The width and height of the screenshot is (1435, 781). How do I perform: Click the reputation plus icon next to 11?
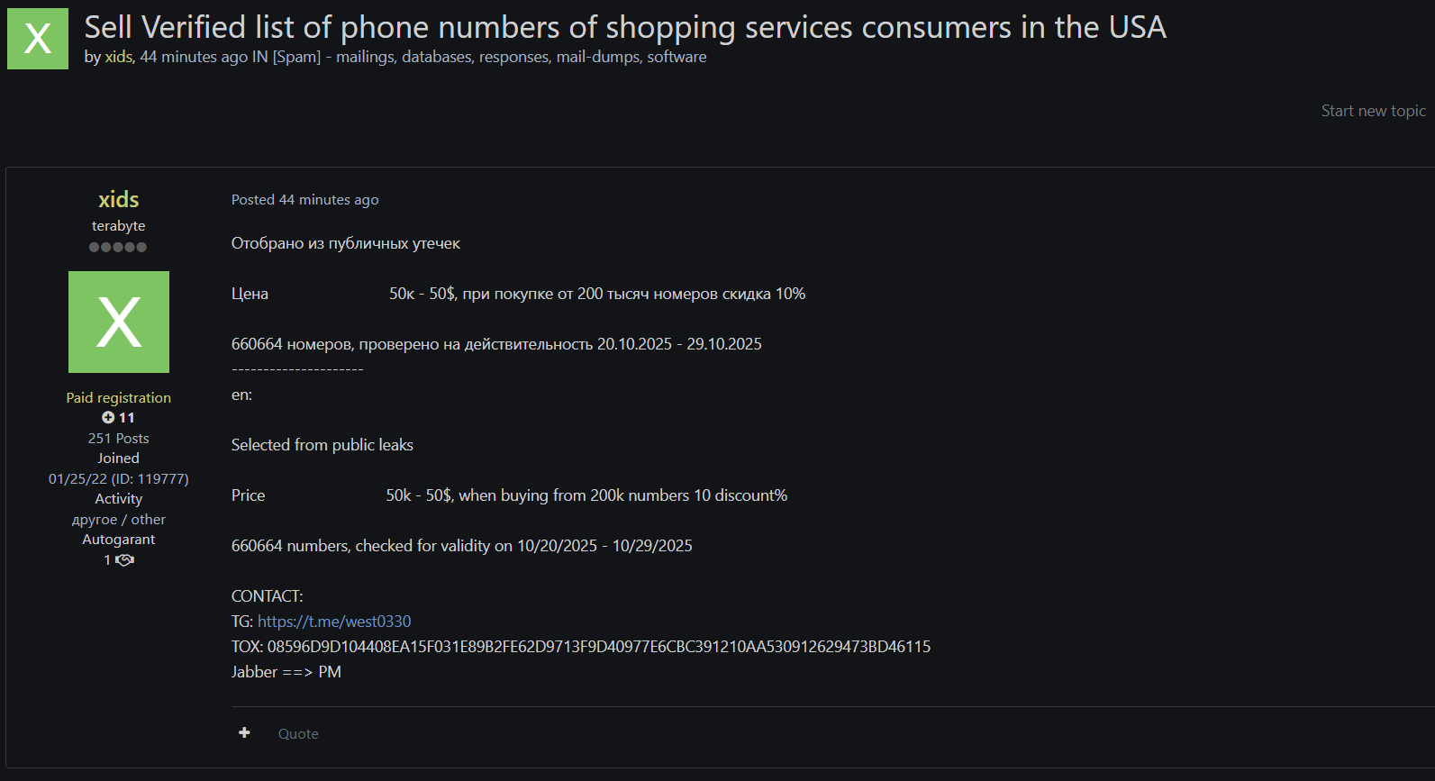108,418
